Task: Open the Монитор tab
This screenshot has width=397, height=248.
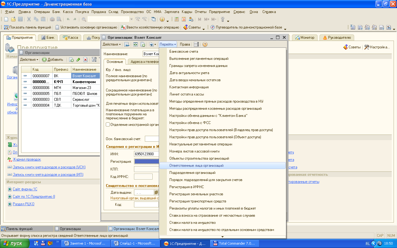Action: pos(305,38)
